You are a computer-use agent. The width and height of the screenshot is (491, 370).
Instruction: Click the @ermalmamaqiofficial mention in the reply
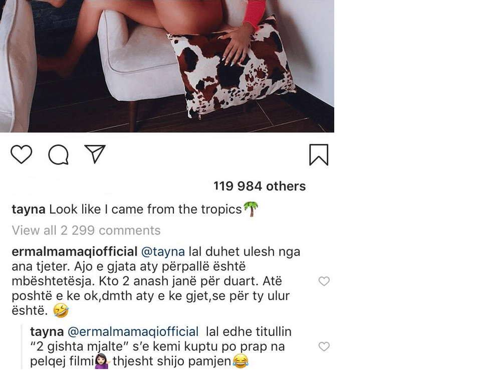(133, 331)
